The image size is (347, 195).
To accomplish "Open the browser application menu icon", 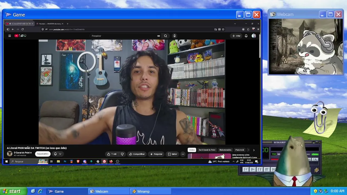I will point(258,29).
